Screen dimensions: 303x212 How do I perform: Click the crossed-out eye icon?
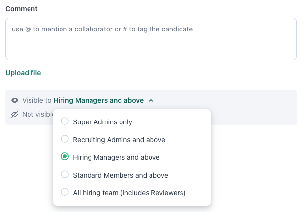pos(14,115)
